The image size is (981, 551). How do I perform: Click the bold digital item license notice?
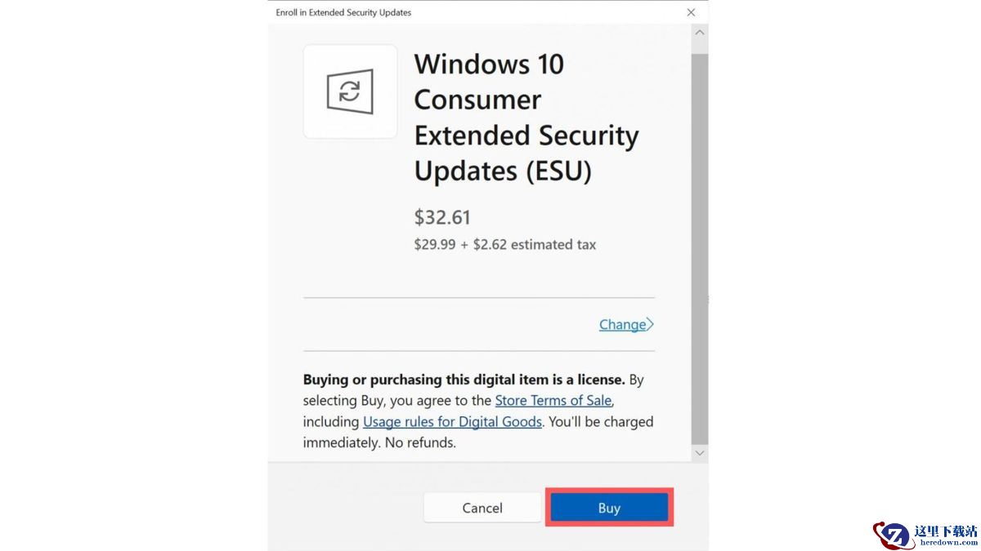(464, 379)
